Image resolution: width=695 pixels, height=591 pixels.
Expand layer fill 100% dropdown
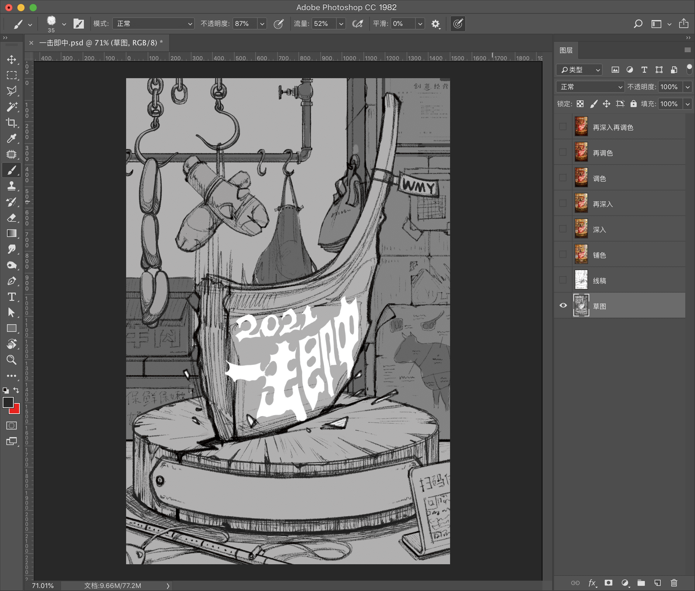688,104
